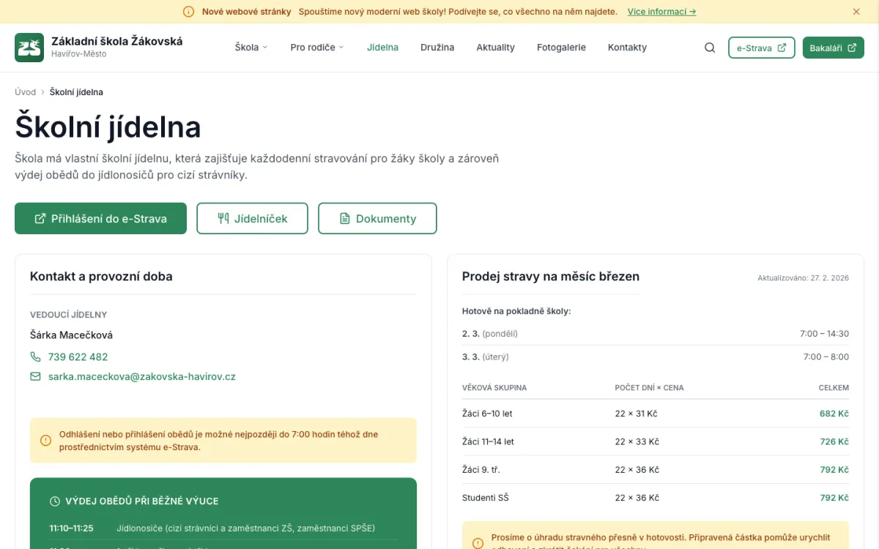Dismiss the yellow announcement banner
Screen dimensions: 879x549
click(856, 12)
